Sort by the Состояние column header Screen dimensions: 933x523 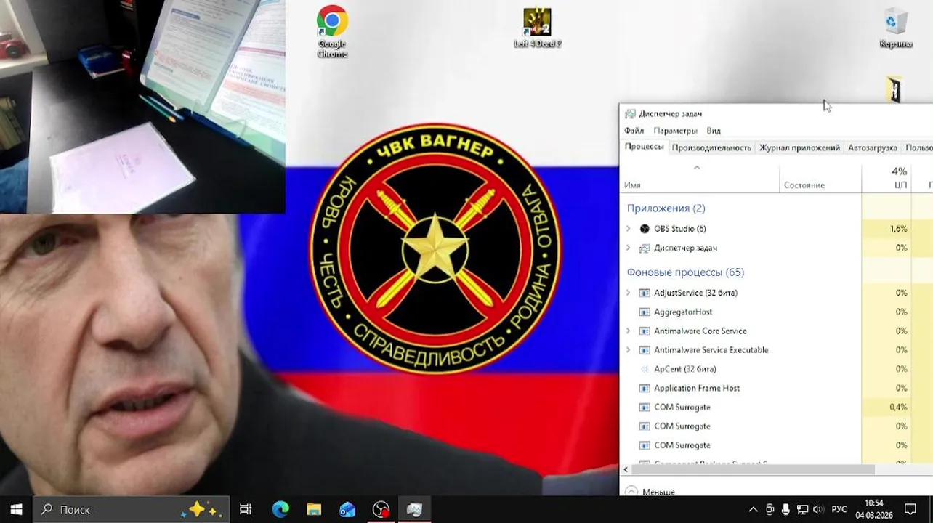point(820,179)
